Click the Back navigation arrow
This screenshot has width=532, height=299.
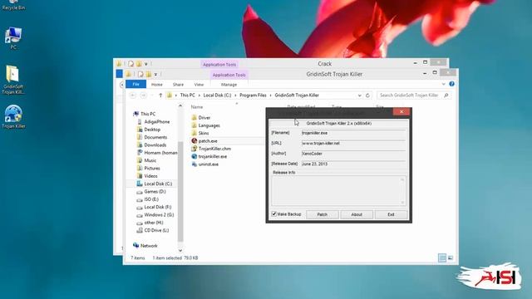[x=133, y=96]
